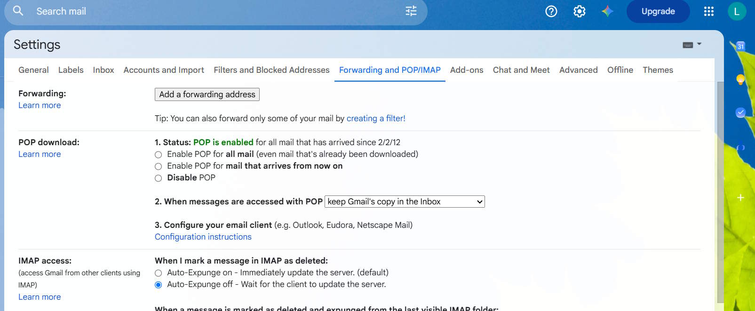Click the settings page vertical scrollbar
The image size is (755, 311).
pyautogui.click(x=720, y=193)
